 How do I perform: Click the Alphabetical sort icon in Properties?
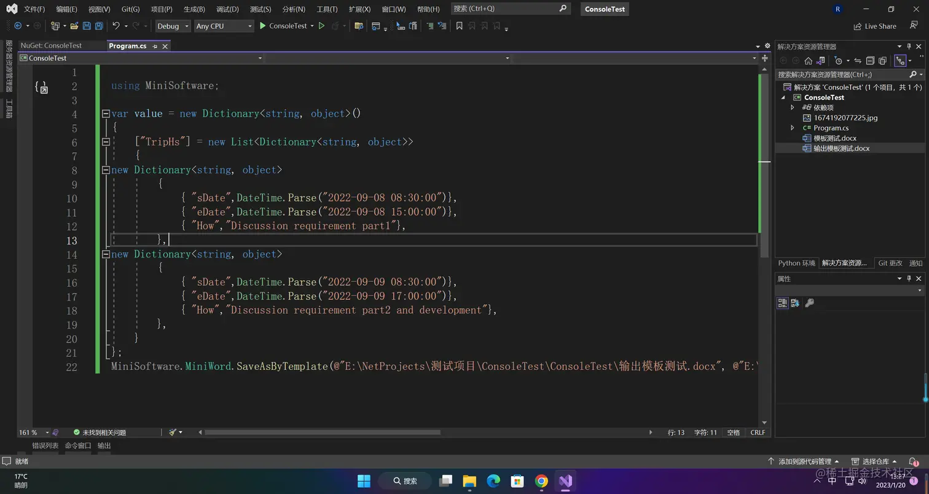795,302
